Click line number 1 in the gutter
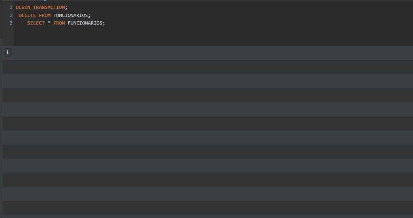The width and height of the screenshot is (413, 218). (x=11, y=7)
